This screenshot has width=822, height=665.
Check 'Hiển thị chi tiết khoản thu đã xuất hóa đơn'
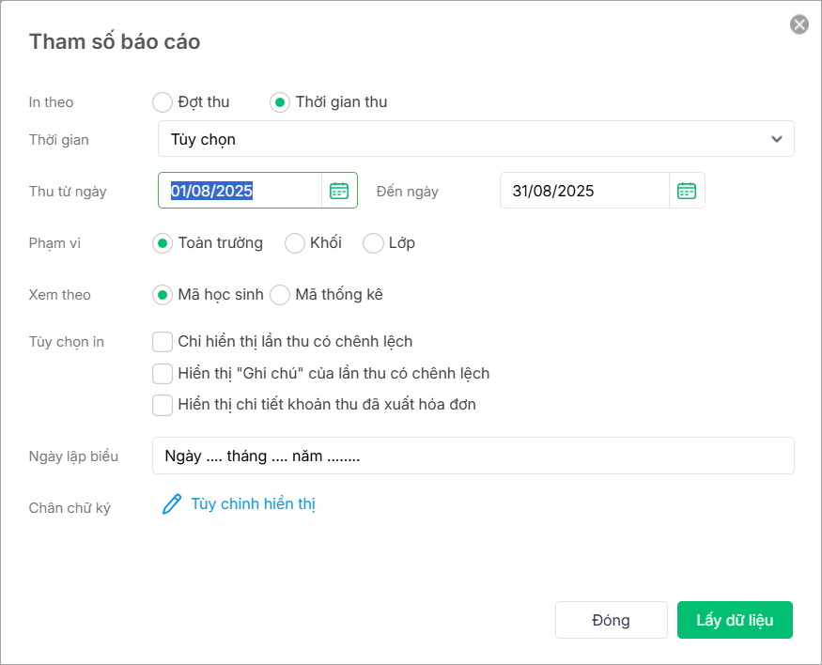(x=163, y=406)
